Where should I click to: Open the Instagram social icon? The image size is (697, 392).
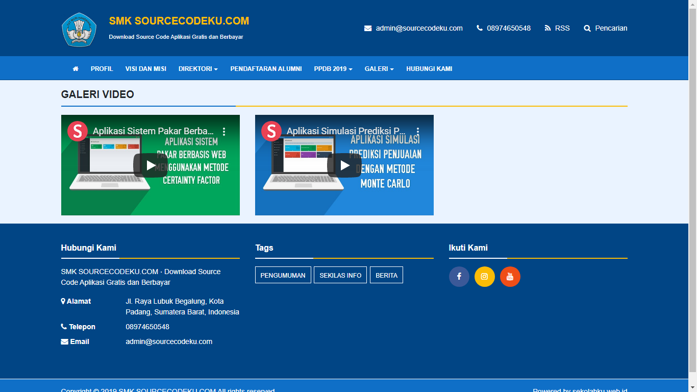coord(485,277)
